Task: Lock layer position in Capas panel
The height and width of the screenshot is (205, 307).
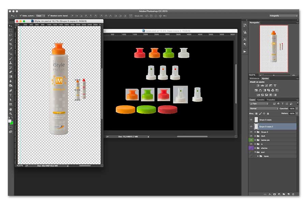Action: pos(264,113)
